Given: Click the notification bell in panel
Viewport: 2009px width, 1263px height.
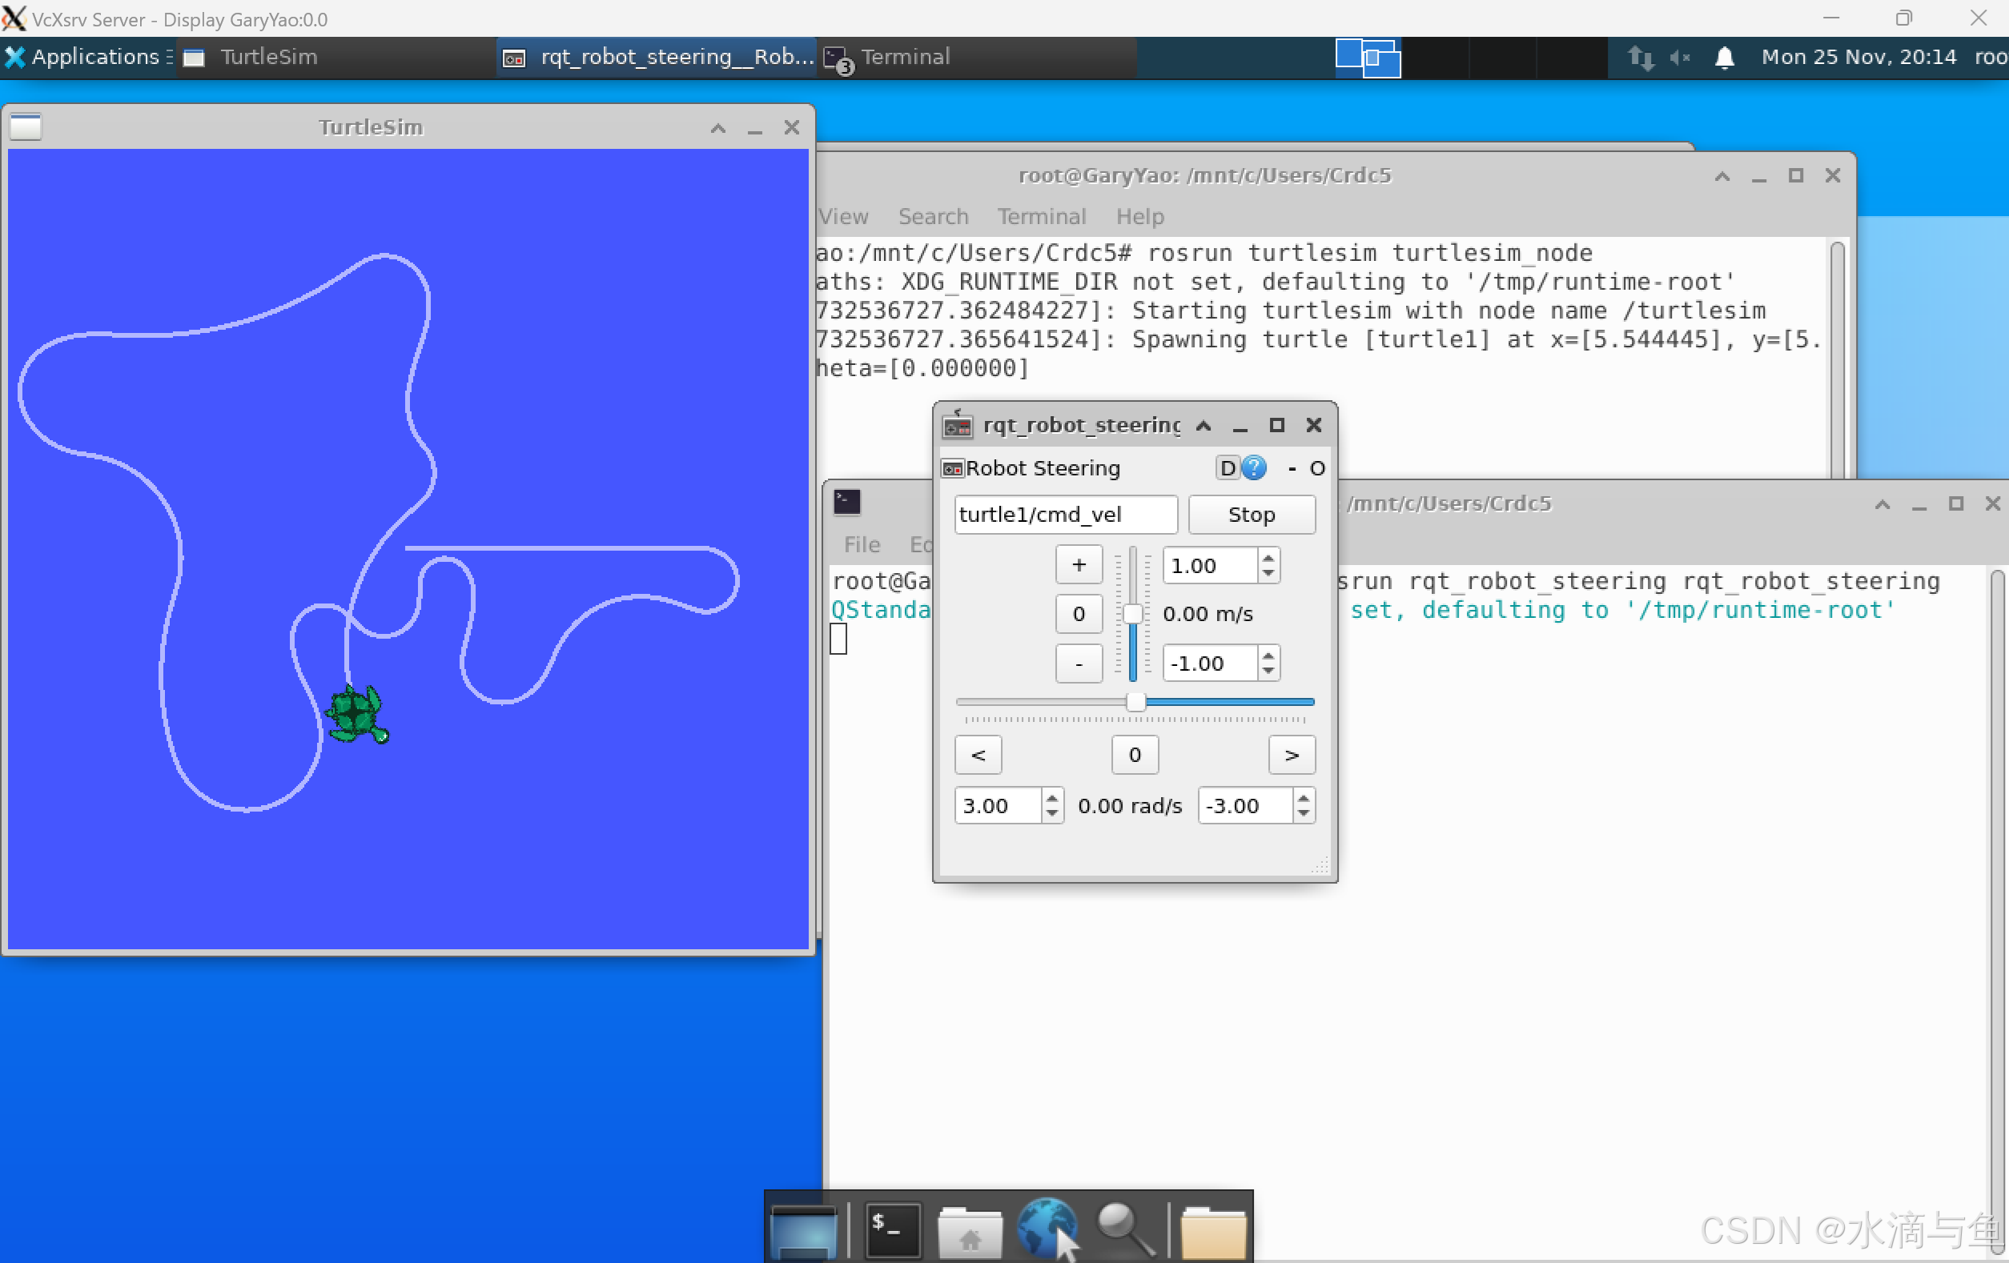Looking at the screenshot, I should coord(1725,57).
